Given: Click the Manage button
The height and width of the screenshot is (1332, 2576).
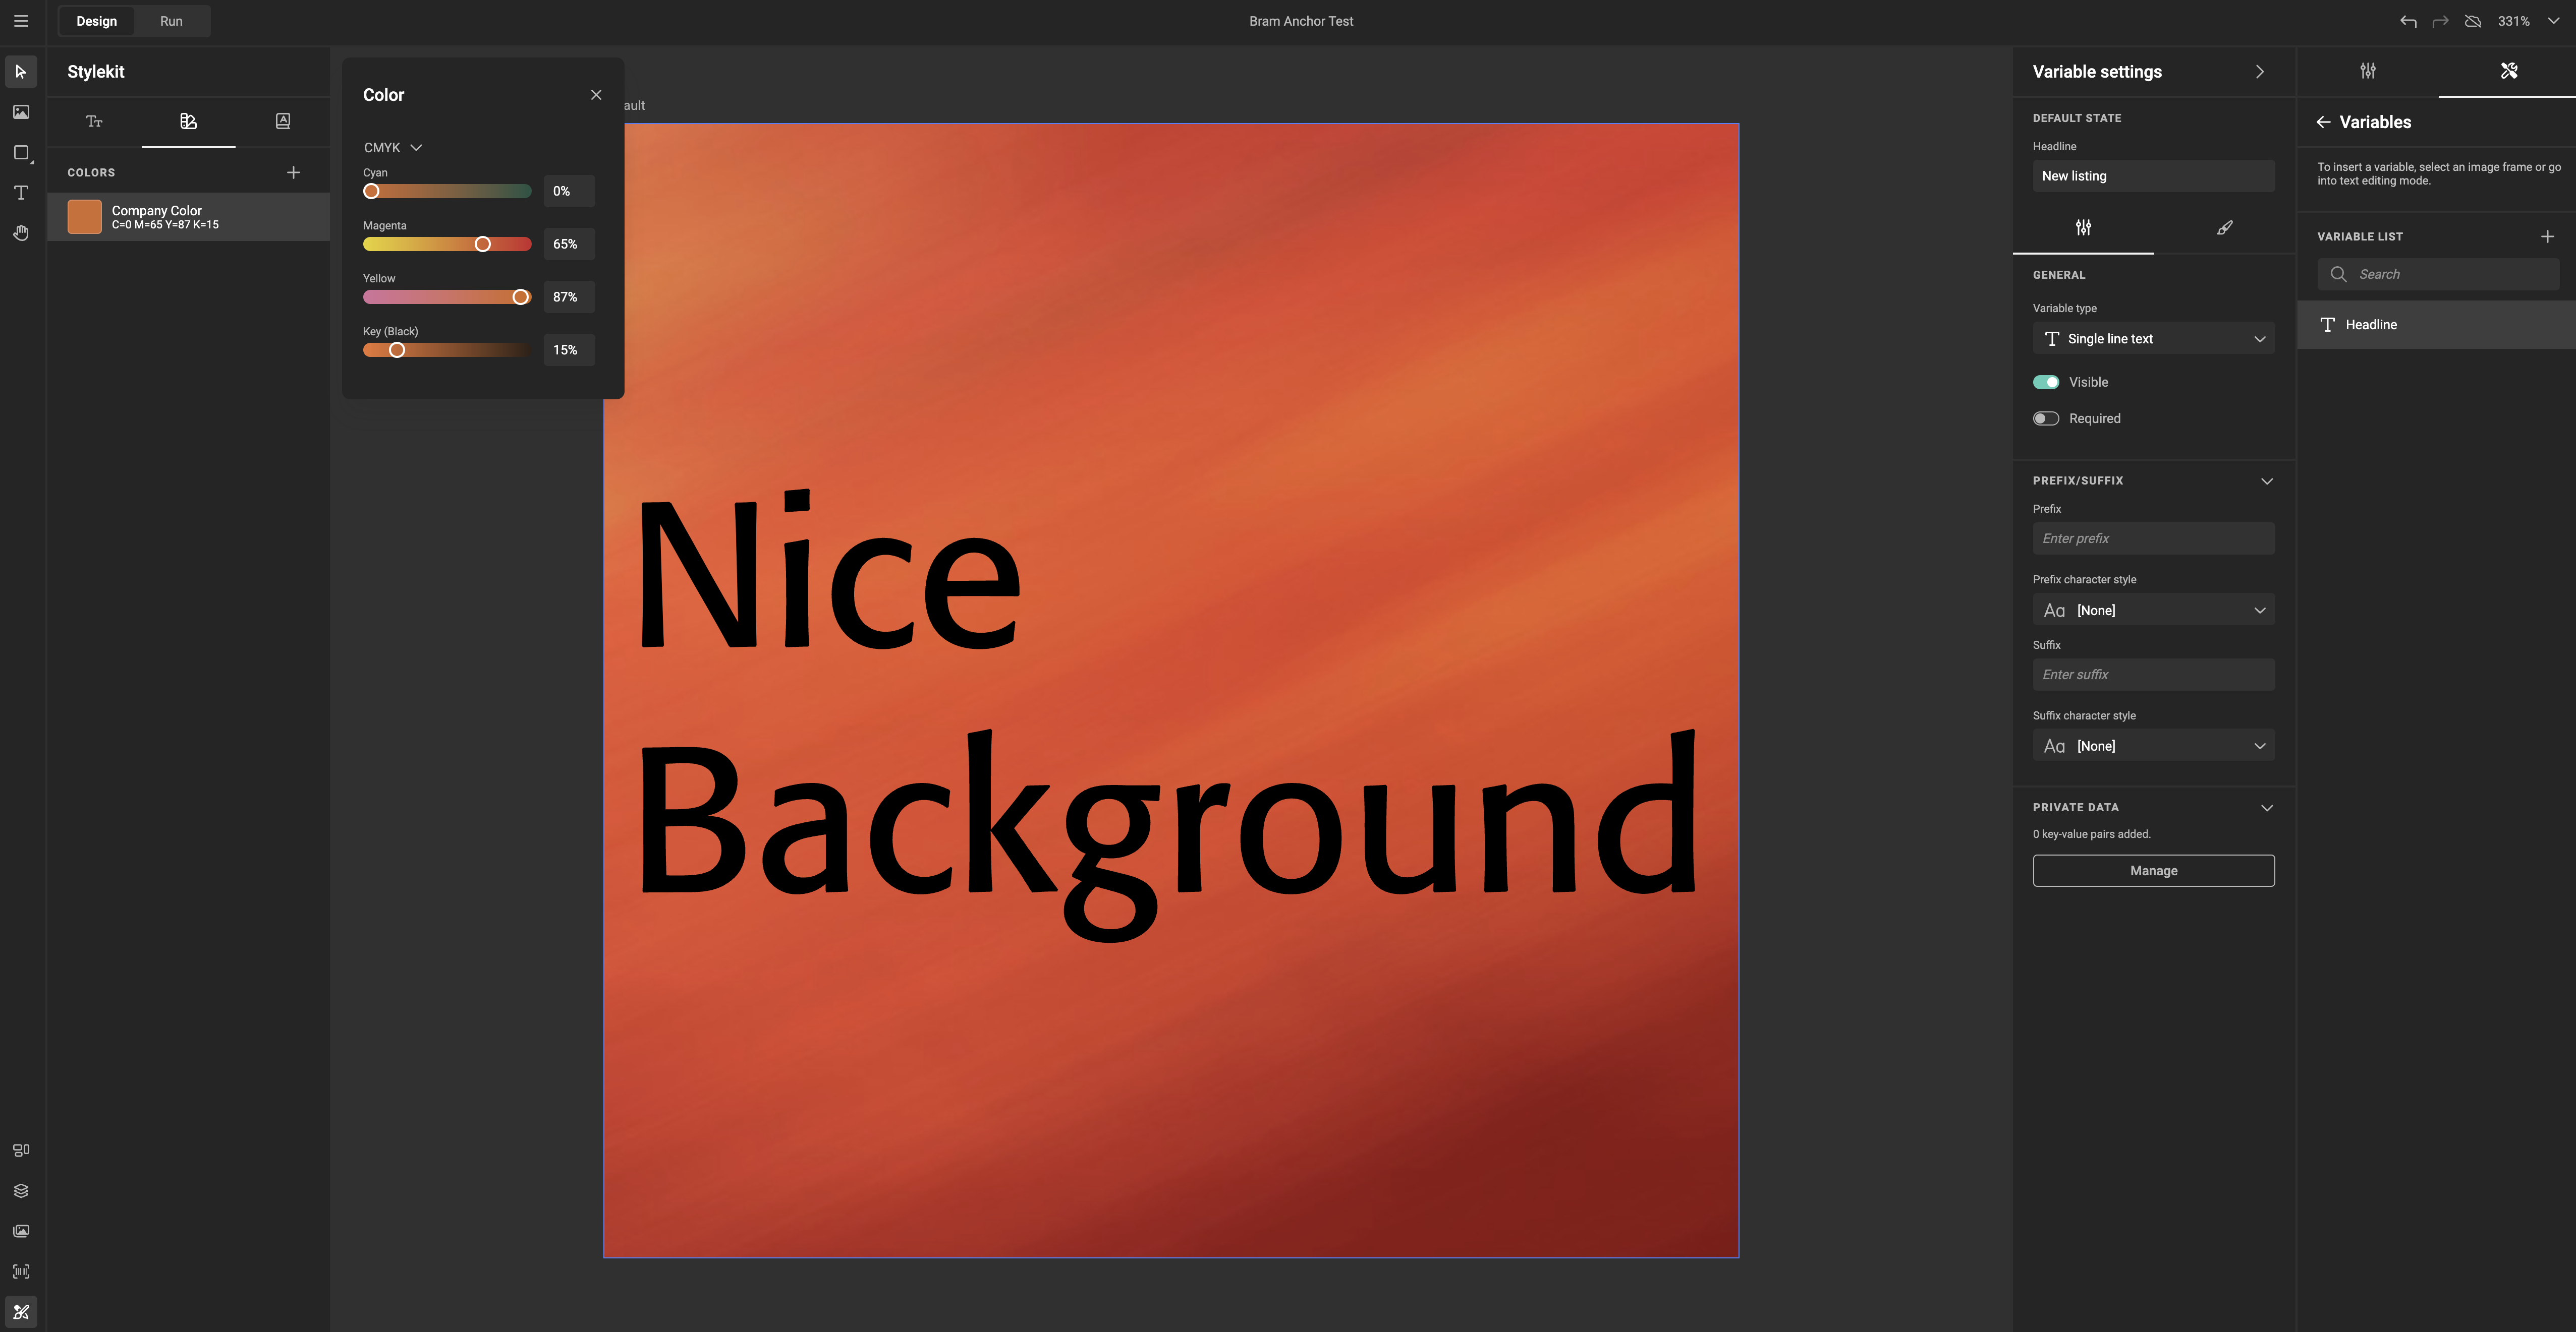Looking at the screenshot, I should coord(2153,870).
